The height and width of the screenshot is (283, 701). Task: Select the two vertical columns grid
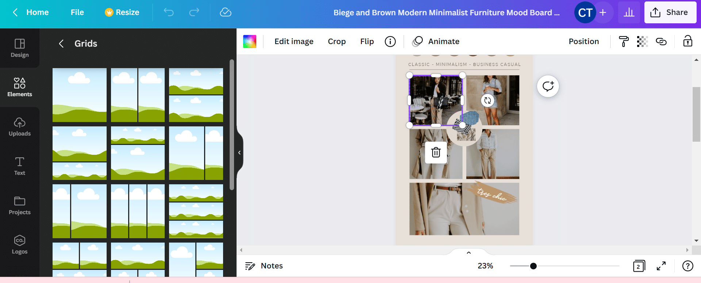tap(138, 95)
